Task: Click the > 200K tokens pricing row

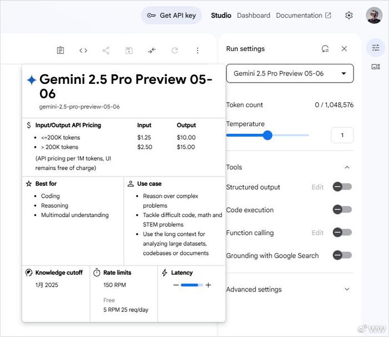Action: click(59, 147)
